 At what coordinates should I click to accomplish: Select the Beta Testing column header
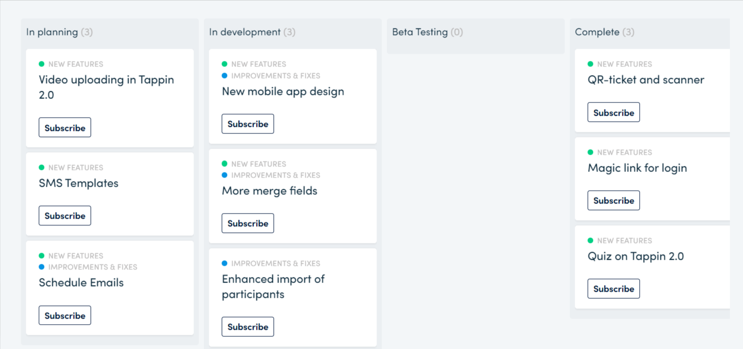coord(419,31)
